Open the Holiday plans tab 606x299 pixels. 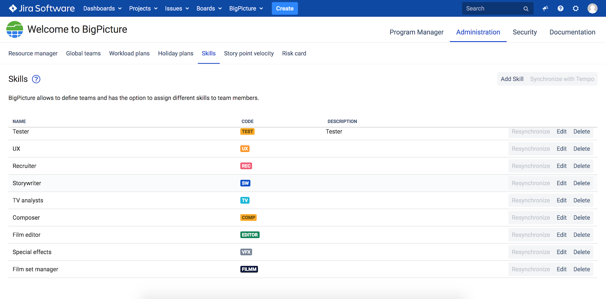[x=176, y=53]
